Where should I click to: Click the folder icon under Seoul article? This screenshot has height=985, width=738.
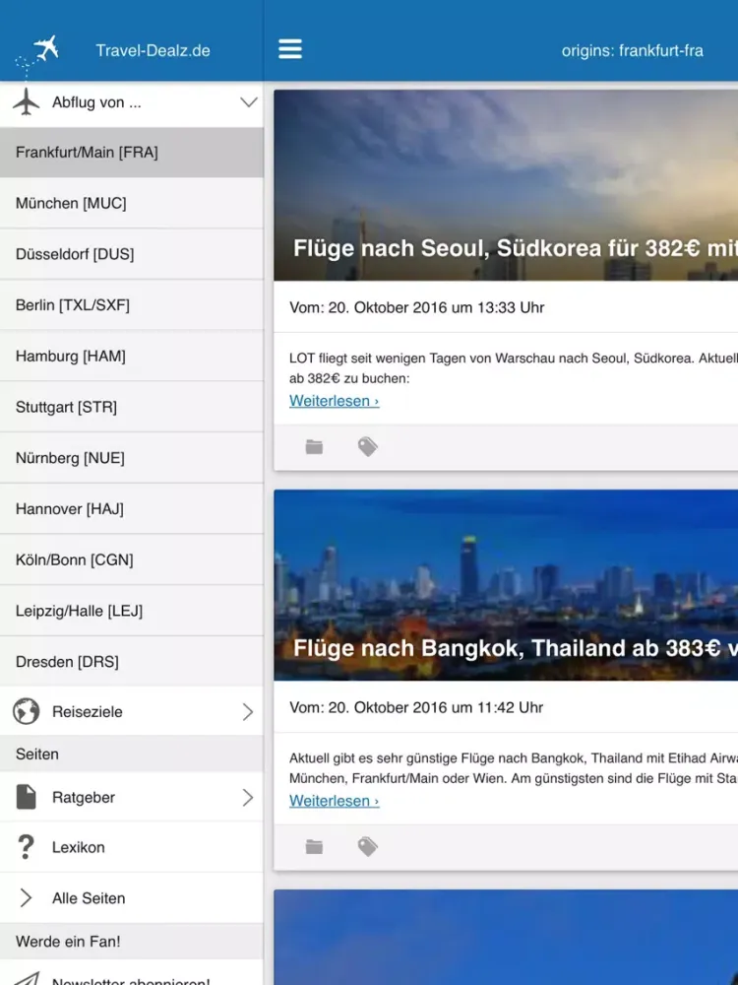pos(314,446)
